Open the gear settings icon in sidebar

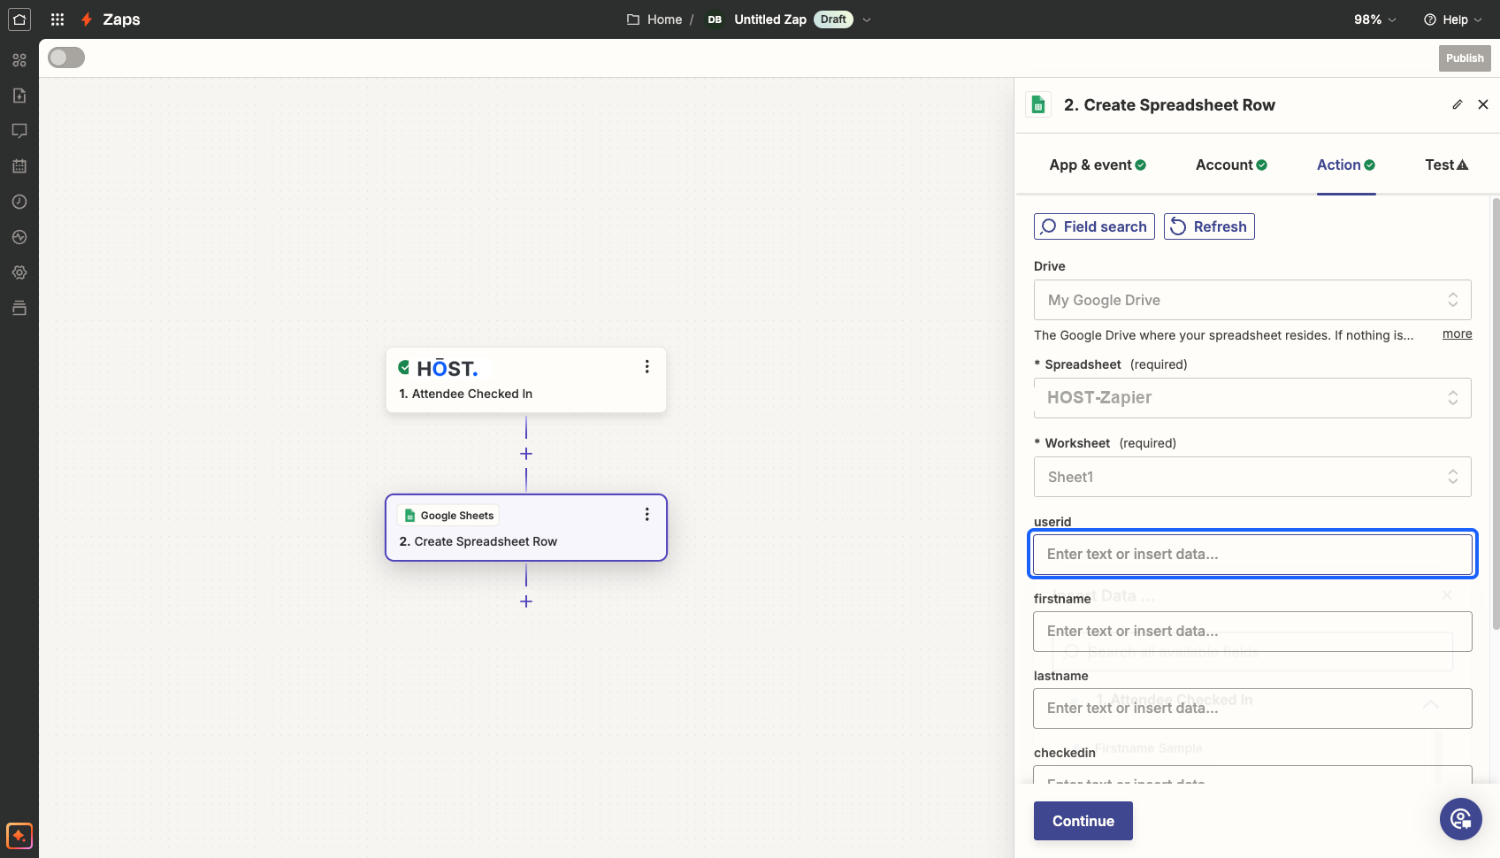click(19, 272)
